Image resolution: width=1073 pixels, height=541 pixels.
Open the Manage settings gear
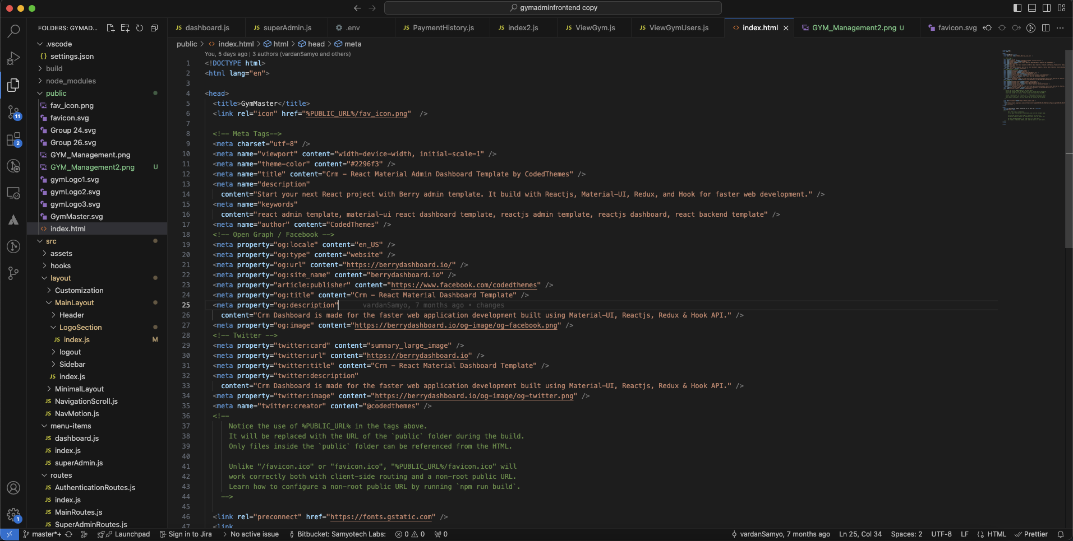[x=13, y=515]
